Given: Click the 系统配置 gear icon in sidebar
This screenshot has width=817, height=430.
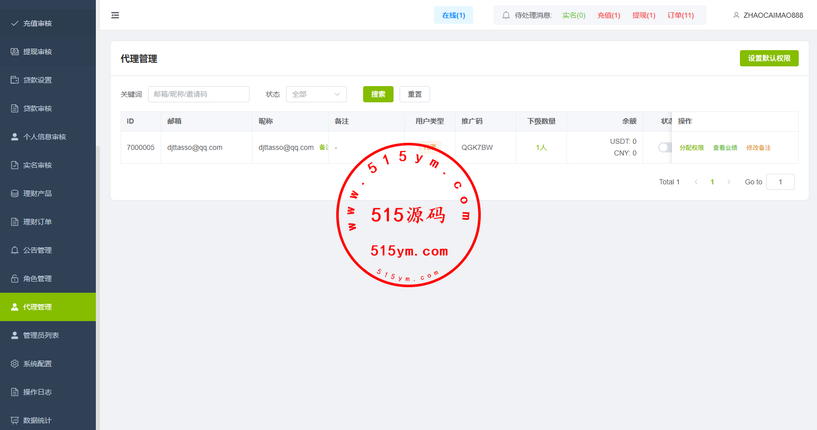Looking at the screenshot, I should click(x=15, y=364).
